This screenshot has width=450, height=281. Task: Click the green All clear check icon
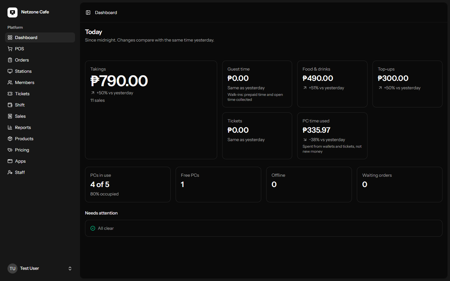pyautogui.click(x=93, y=228)
